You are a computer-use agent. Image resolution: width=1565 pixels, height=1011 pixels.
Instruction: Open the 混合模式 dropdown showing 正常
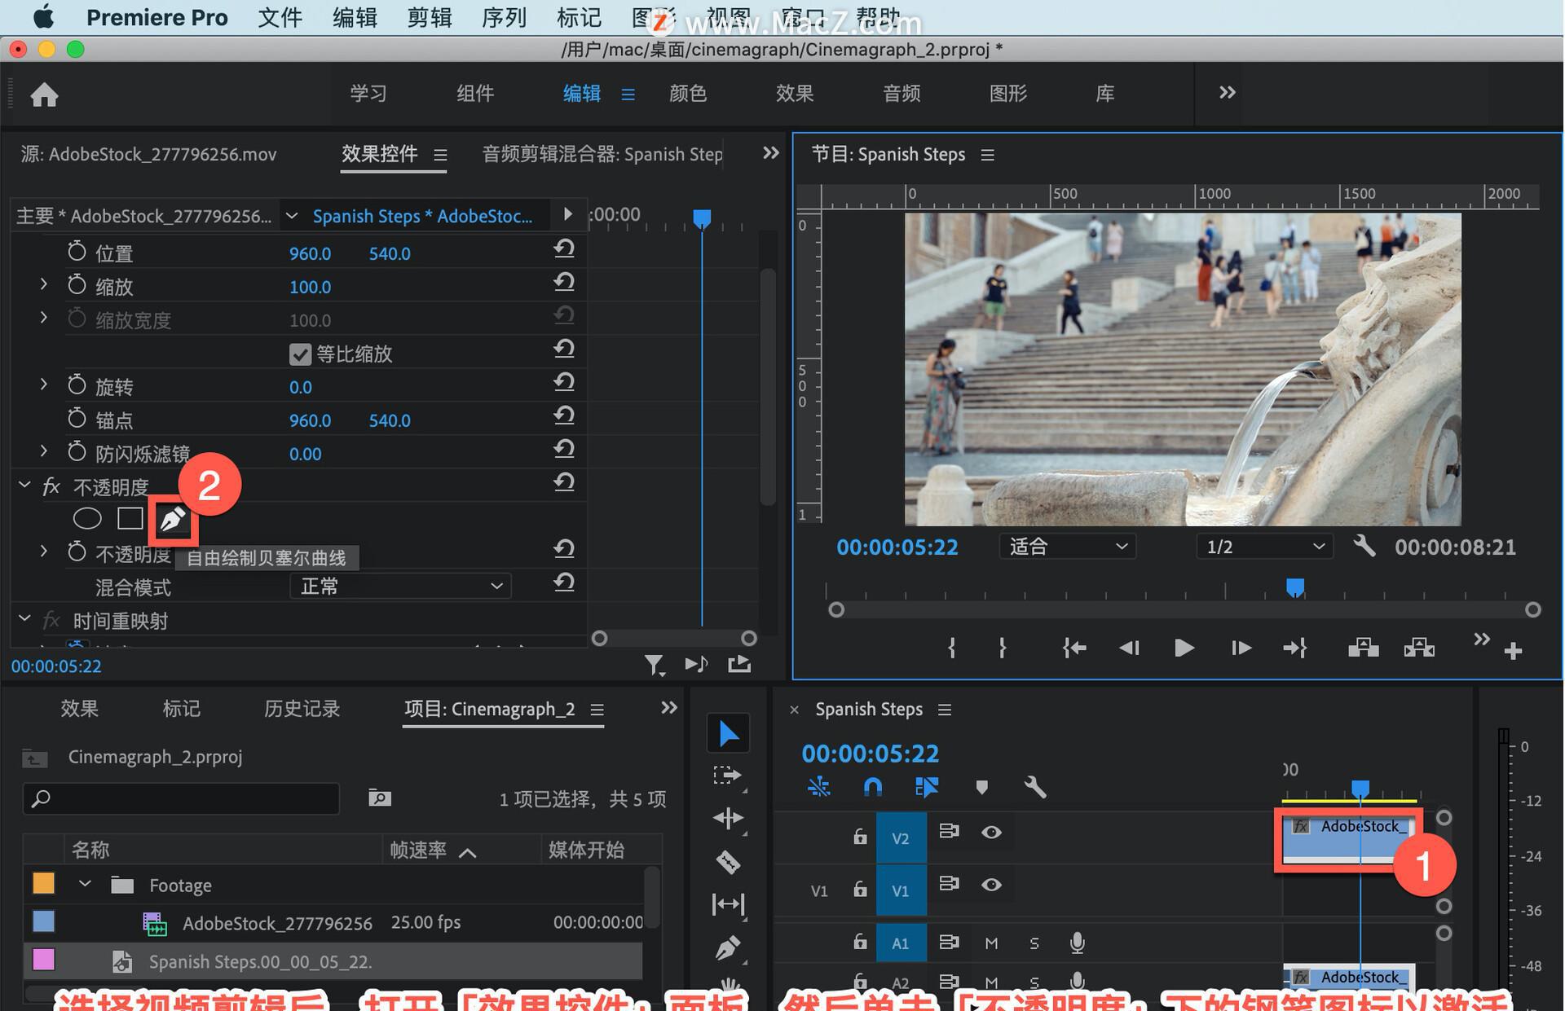pyautogui.click(x=400, y=587)
